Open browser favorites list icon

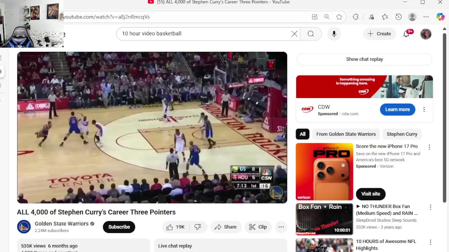click(385, 17)
